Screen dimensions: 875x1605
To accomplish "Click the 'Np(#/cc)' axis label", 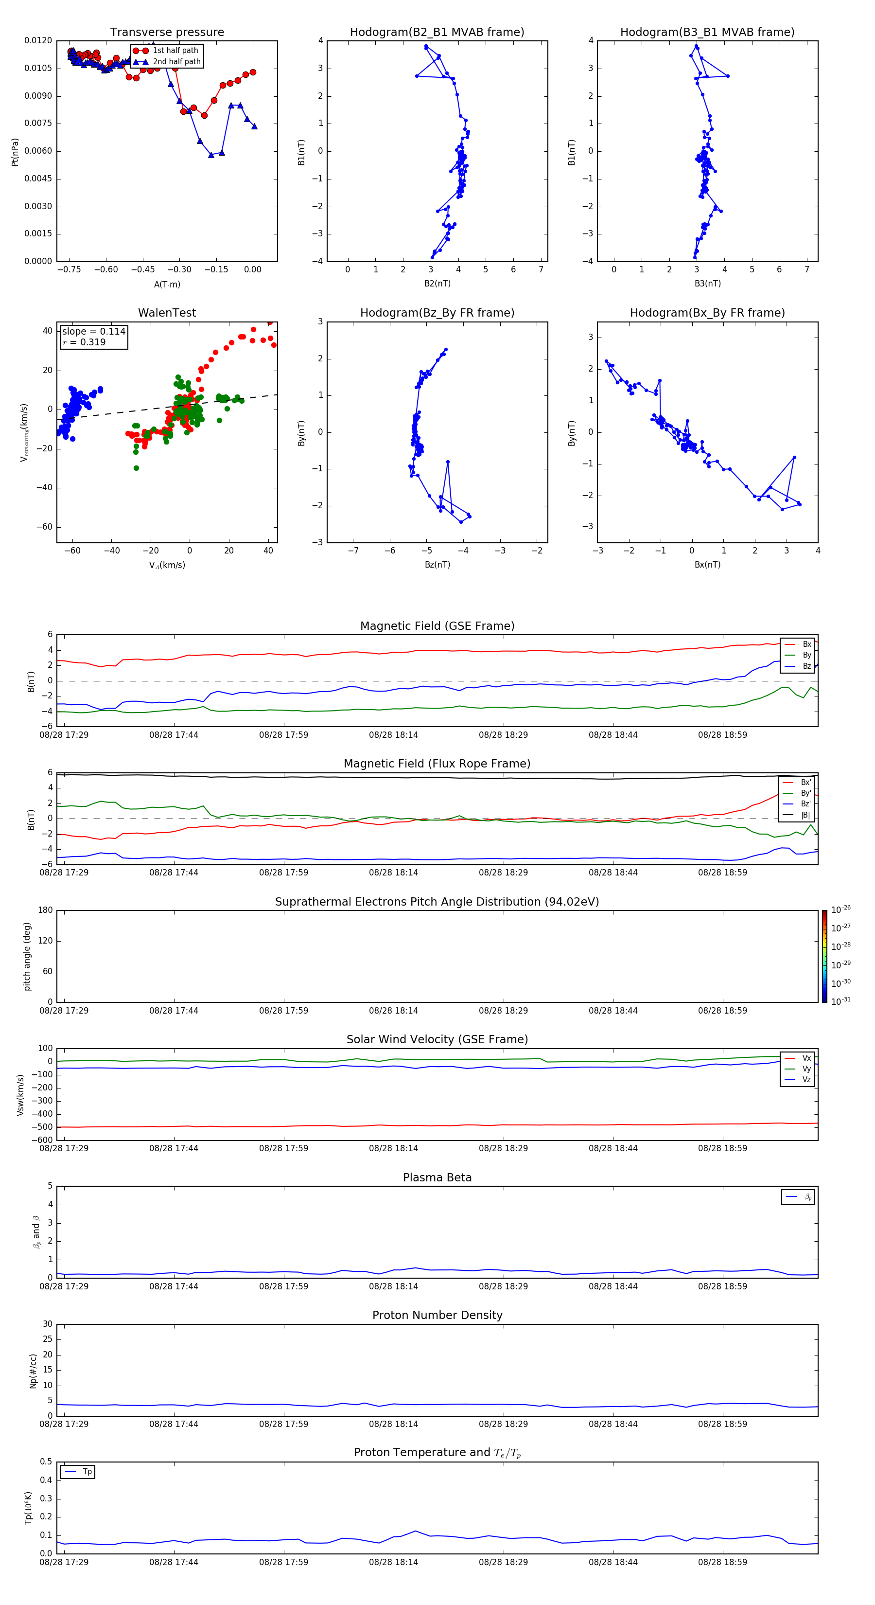I will click(x=33, y=1371).
